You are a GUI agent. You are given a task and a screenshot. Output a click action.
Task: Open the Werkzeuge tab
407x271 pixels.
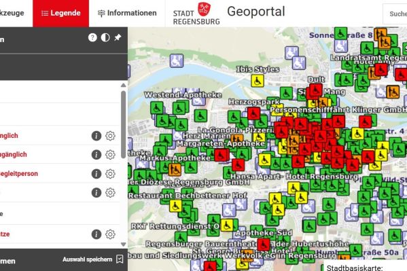coord(12,13)
